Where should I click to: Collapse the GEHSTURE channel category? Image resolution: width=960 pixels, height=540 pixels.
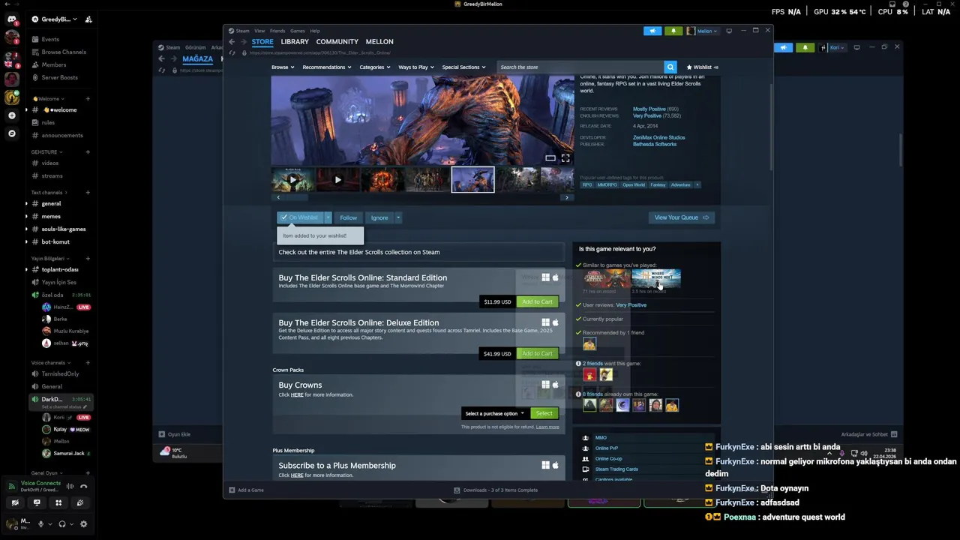pyautogui.click(x=46, y=152)
